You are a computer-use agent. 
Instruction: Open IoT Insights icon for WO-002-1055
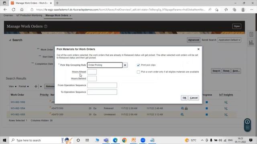point(226,115)
